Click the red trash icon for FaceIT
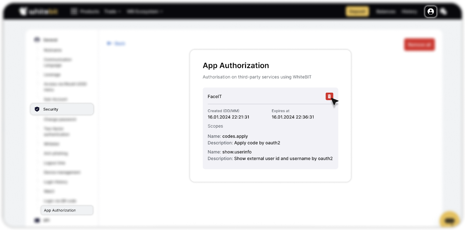465x230 pixels. pyautogui.click(x=329, y=96)
